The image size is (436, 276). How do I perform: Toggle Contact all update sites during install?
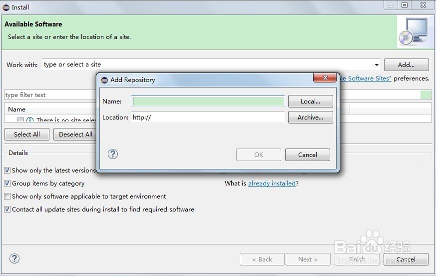(x=7, y=209)
